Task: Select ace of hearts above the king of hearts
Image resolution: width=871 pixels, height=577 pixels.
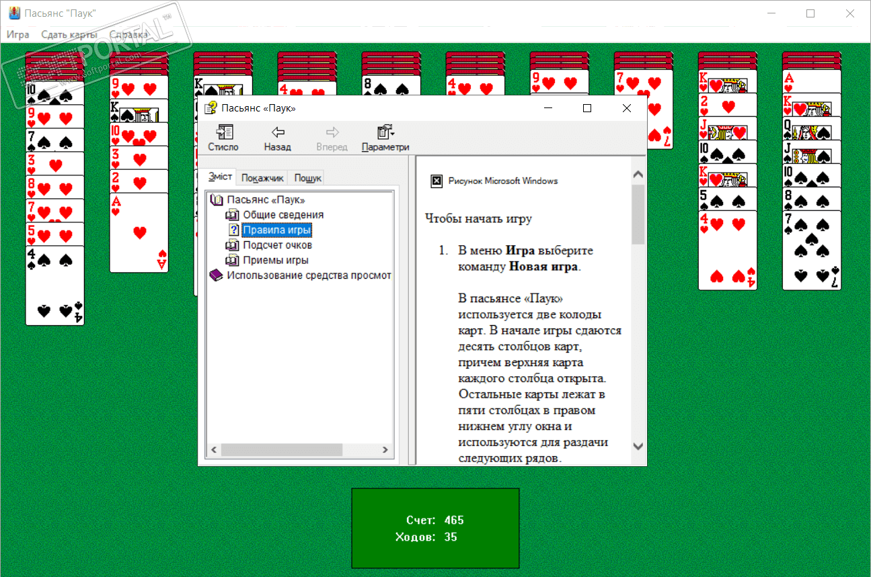Action: (812, 81)
